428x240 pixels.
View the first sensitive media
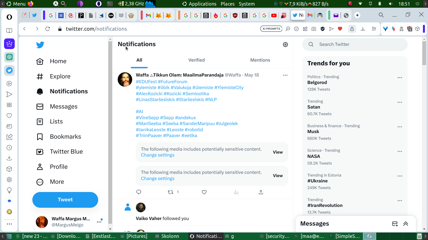pos(278,152)
